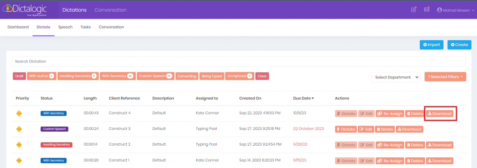Toggle the Completed filter
This screenshot has height=168, width=477.
[240, 76]
